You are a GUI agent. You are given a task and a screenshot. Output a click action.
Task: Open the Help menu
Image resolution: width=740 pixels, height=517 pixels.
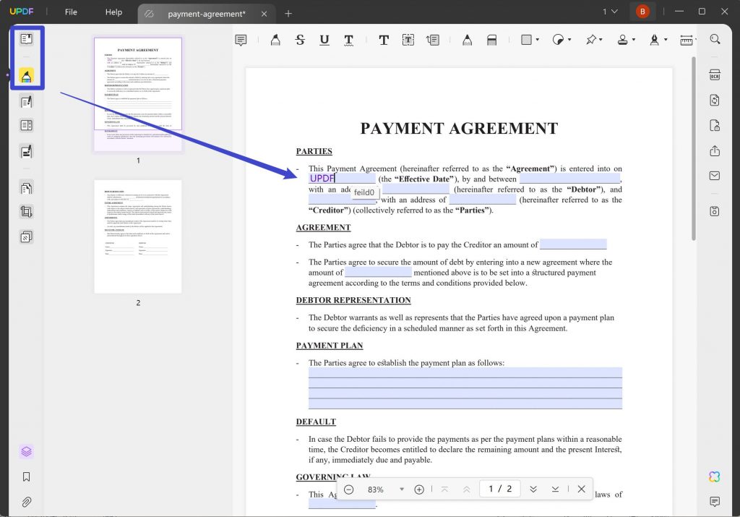pos(113,12)
